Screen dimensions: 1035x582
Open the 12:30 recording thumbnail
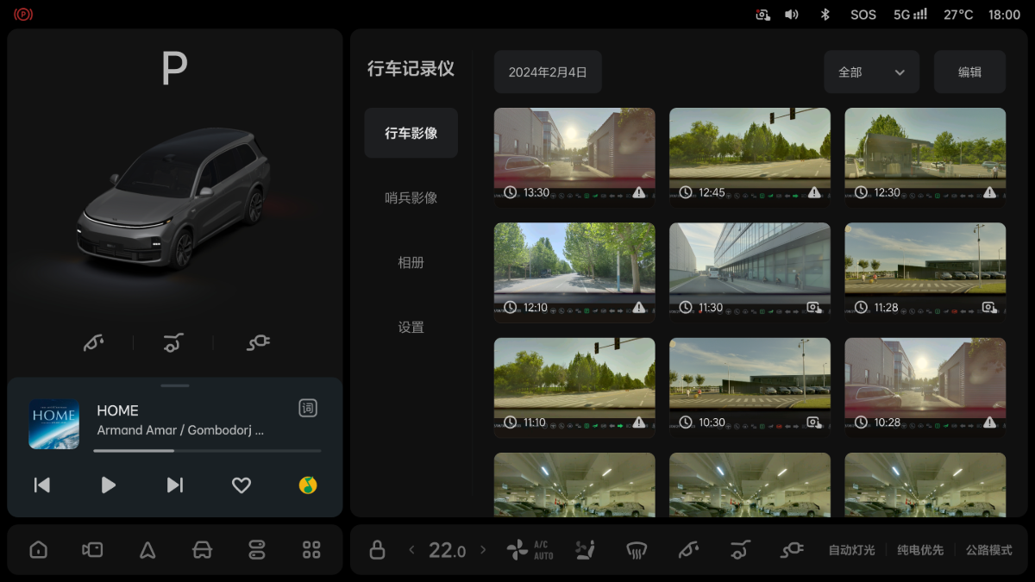925,157
